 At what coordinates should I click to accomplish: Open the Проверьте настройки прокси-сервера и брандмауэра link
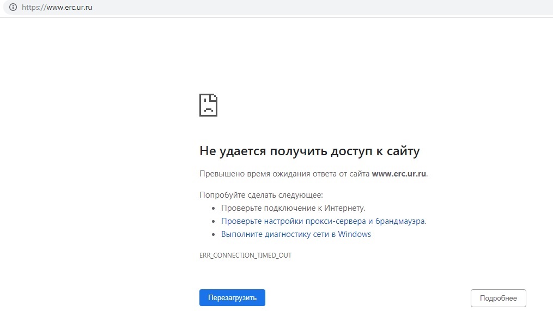(x=323, y=221)
